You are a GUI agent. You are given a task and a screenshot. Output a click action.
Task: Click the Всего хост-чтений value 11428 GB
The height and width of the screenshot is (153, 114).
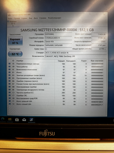(x=99, y=34)
